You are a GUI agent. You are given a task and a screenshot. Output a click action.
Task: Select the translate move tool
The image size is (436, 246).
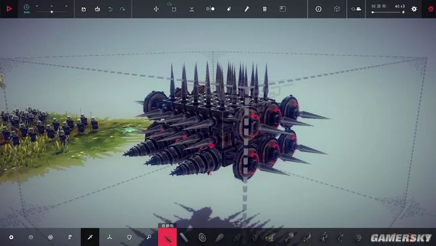pos(156,9)
